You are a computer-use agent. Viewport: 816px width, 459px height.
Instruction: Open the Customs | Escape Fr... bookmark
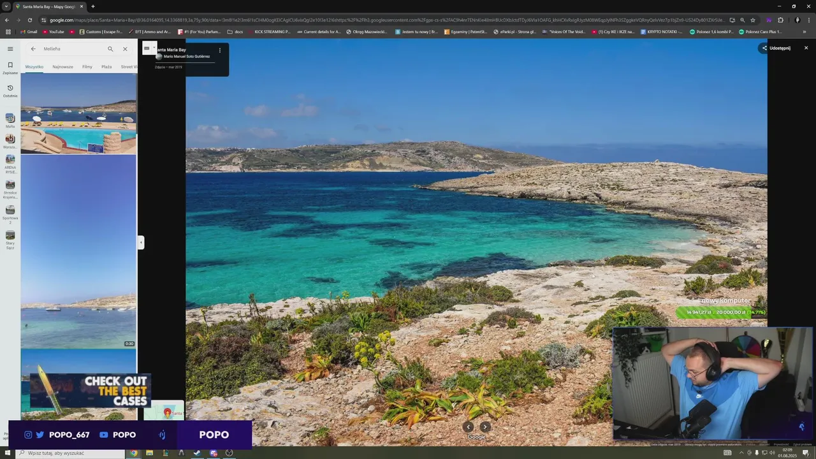coord(99,31)
